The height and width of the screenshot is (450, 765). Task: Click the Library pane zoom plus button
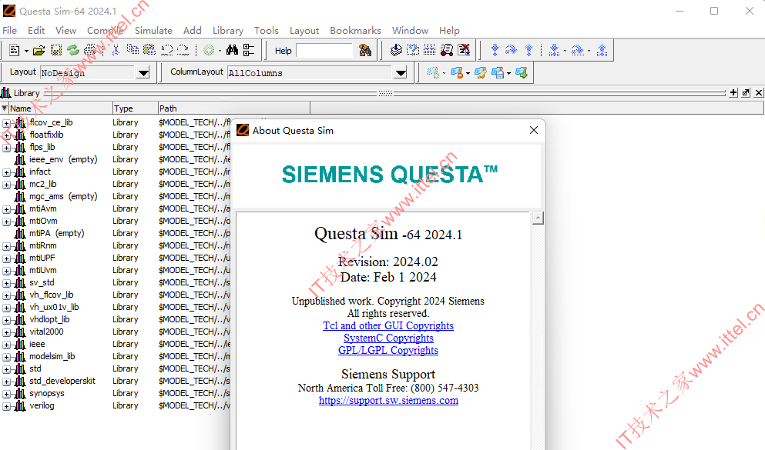coord(733,92)
